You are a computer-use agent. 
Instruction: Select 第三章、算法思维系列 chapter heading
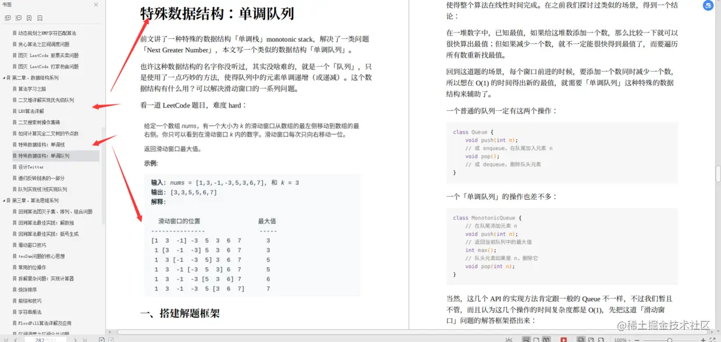(x=35, y=200)
